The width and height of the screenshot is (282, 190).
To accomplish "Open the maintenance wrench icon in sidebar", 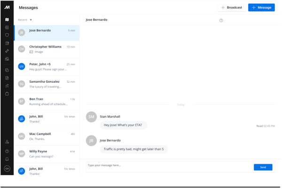I will [x=7, y=51].
